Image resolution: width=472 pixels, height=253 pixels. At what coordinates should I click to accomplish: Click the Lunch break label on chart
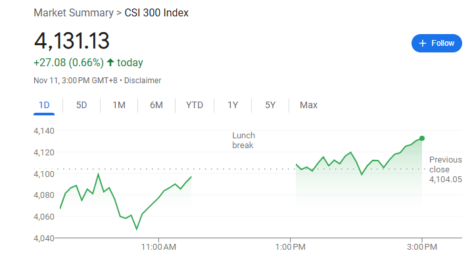(243, 140)
